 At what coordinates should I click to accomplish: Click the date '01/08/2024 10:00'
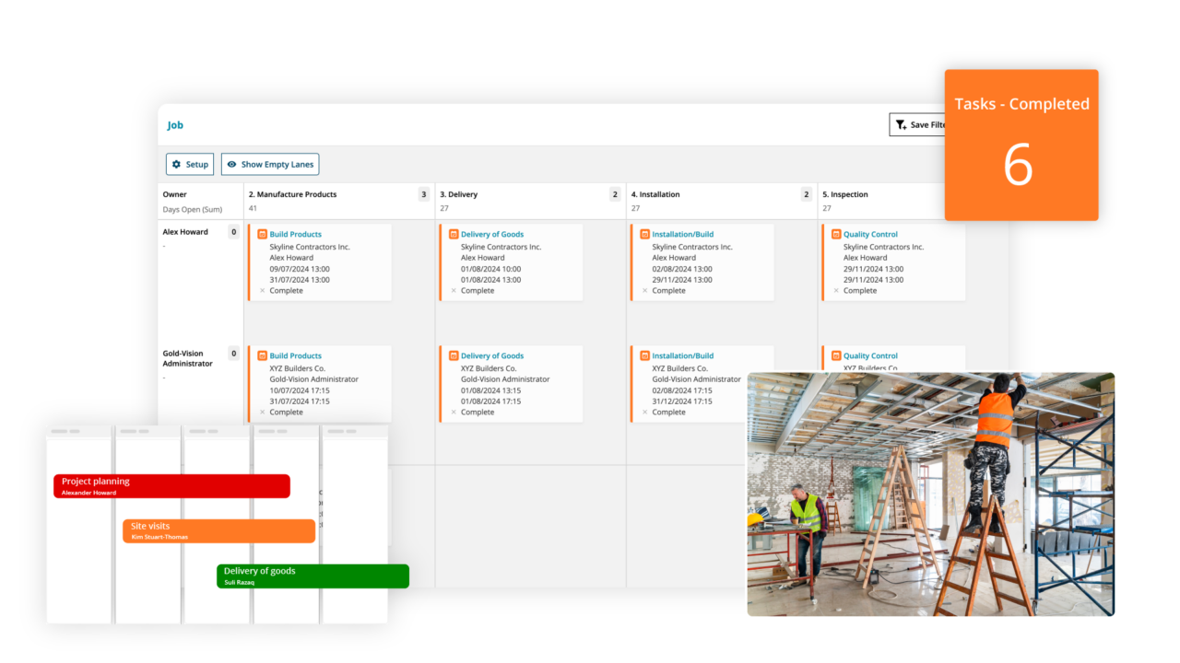(x=491, y=269)
